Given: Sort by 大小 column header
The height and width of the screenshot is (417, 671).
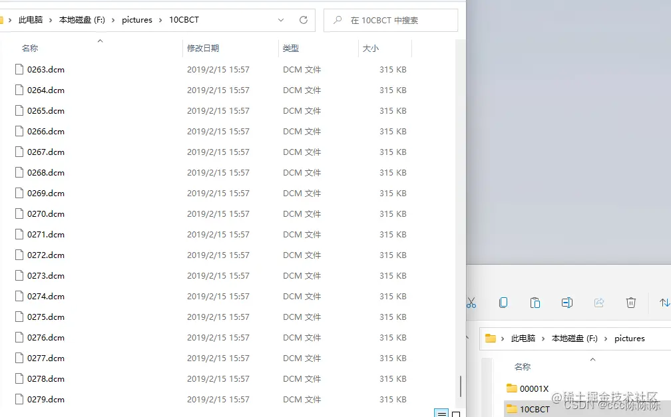Looking at the screenshot, I should coord(371,49).
